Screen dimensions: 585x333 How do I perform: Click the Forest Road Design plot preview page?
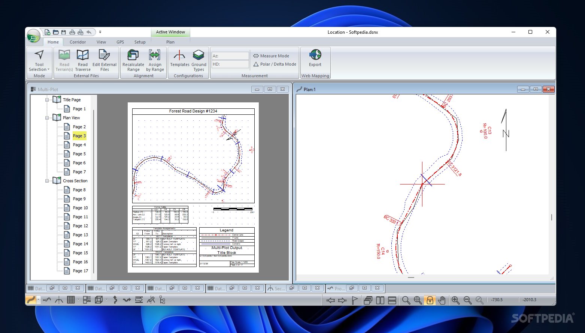[193, 187]
